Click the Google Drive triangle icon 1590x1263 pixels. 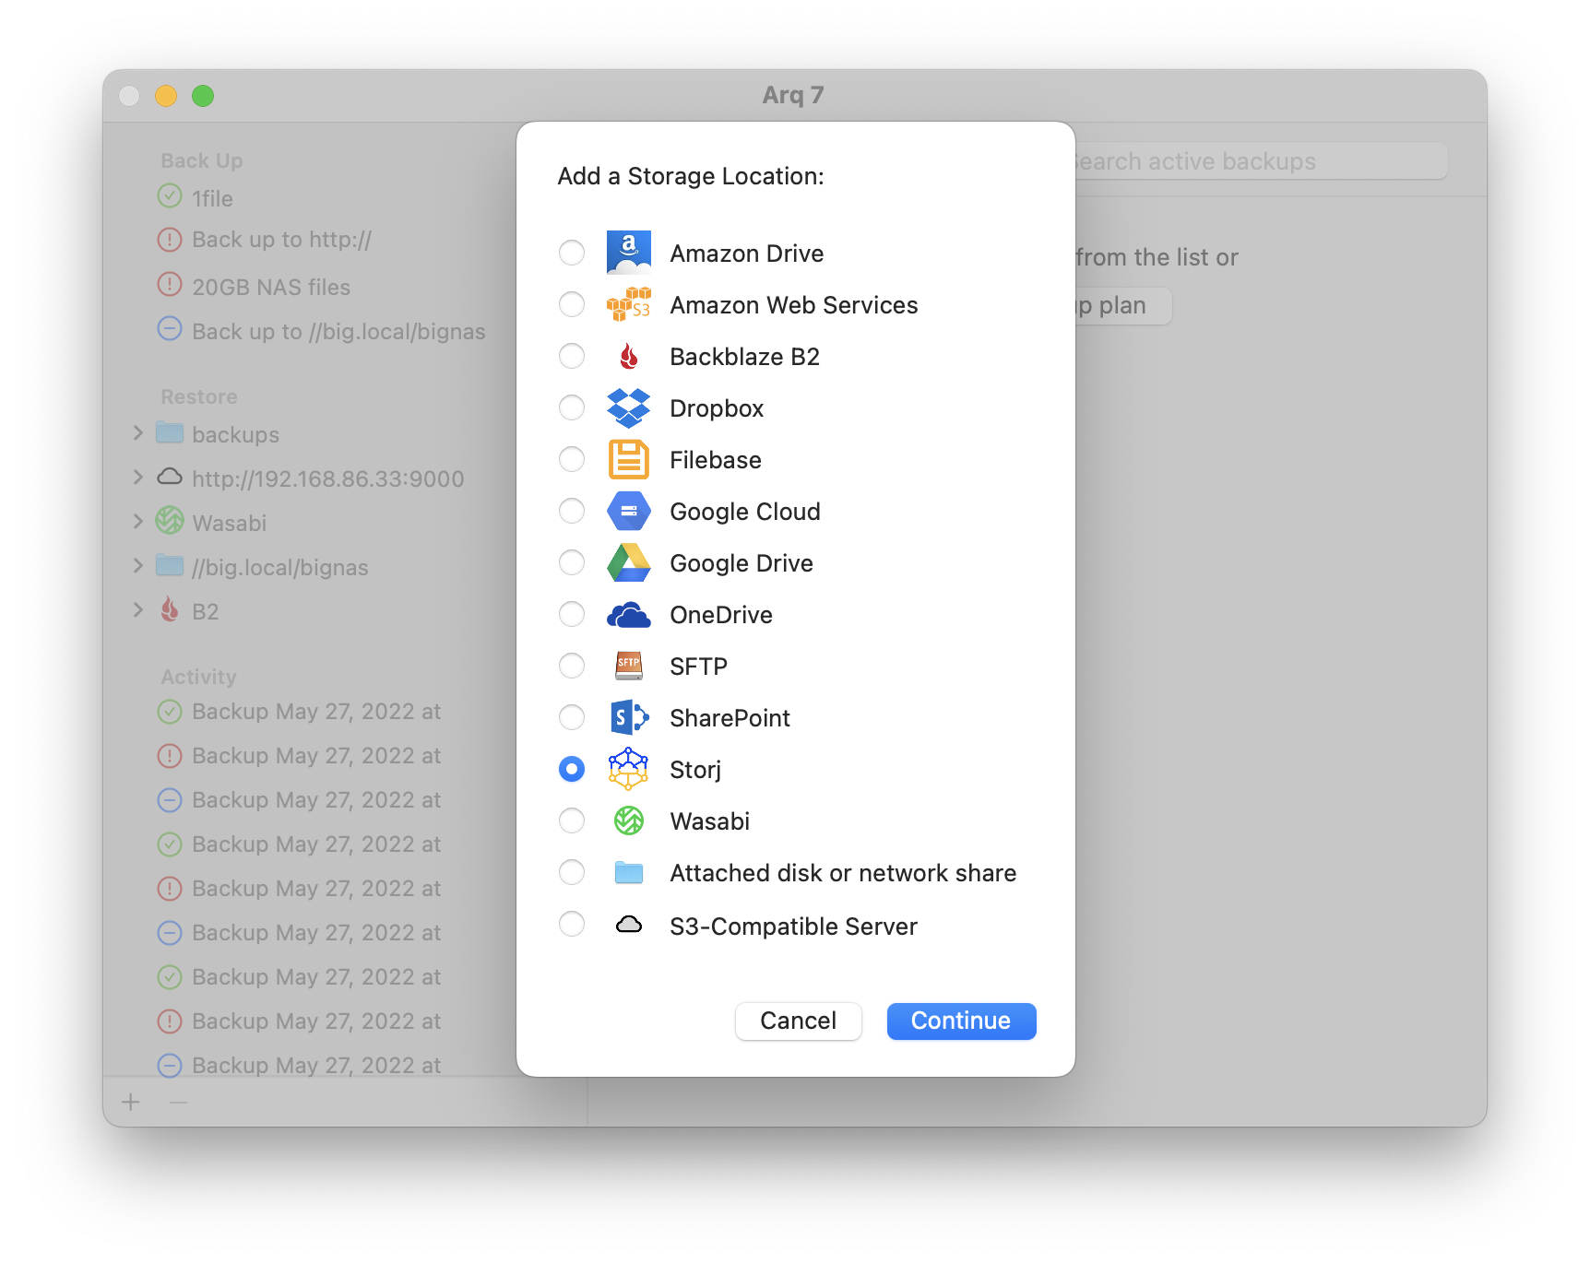coord(629,562)
